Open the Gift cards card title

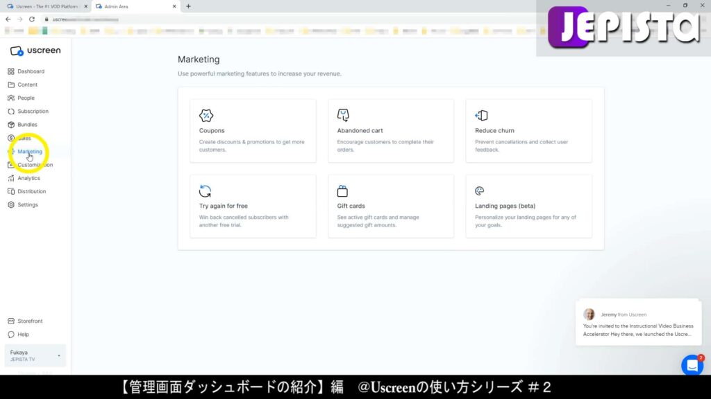pos(351,206)
